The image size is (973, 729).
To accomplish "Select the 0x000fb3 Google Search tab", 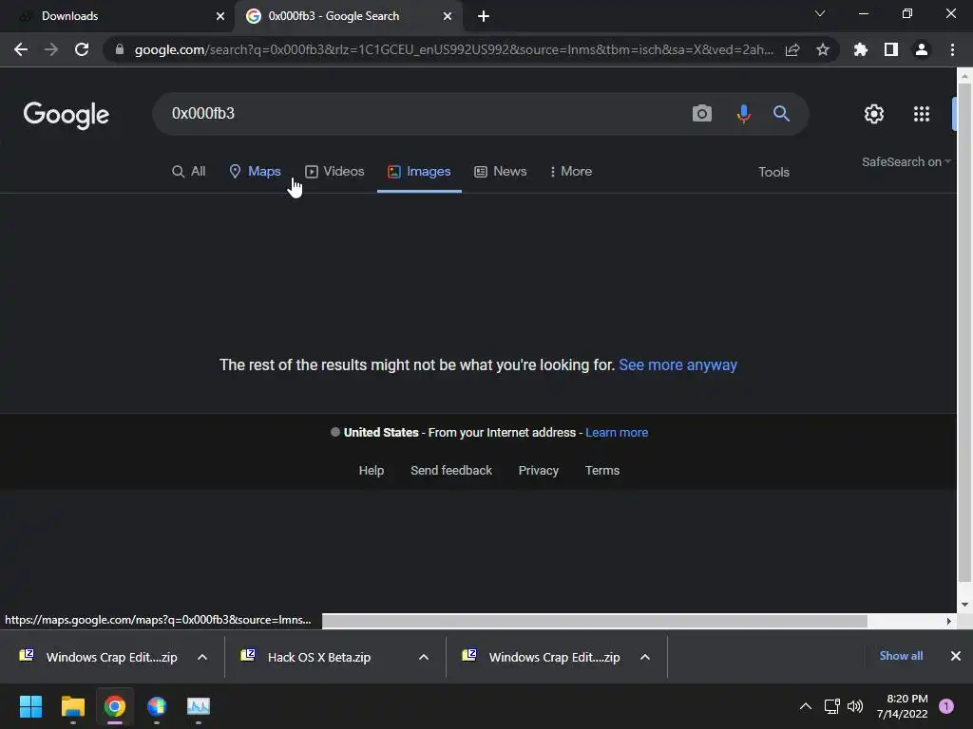I will pos(348,16).
